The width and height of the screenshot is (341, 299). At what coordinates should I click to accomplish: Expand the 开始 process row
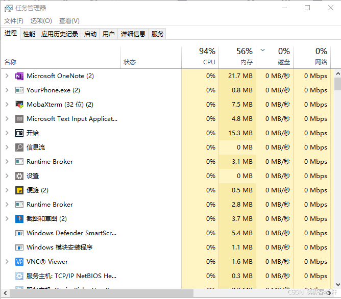(7, 133)
